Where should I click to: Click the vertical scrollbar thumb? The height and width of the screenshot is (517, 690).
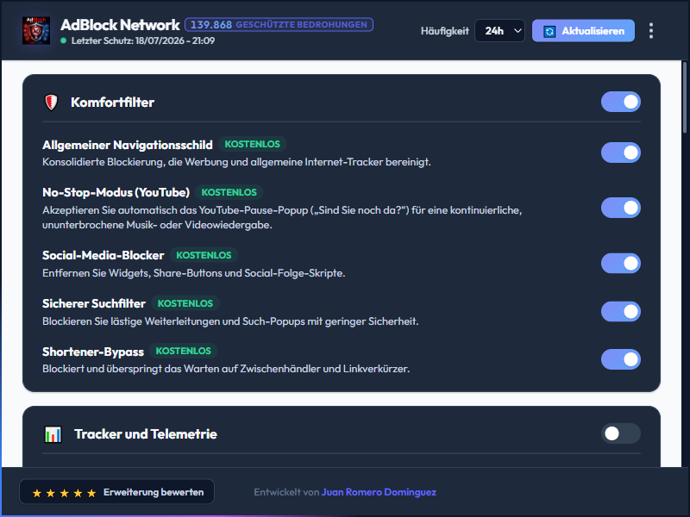(x=684, y=97)
